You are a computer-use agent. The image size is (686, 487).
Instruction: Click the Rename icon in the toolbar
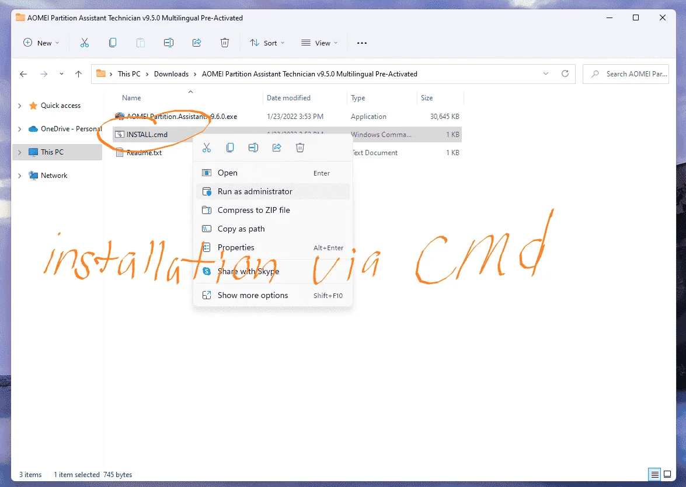[x=169, y=43]
